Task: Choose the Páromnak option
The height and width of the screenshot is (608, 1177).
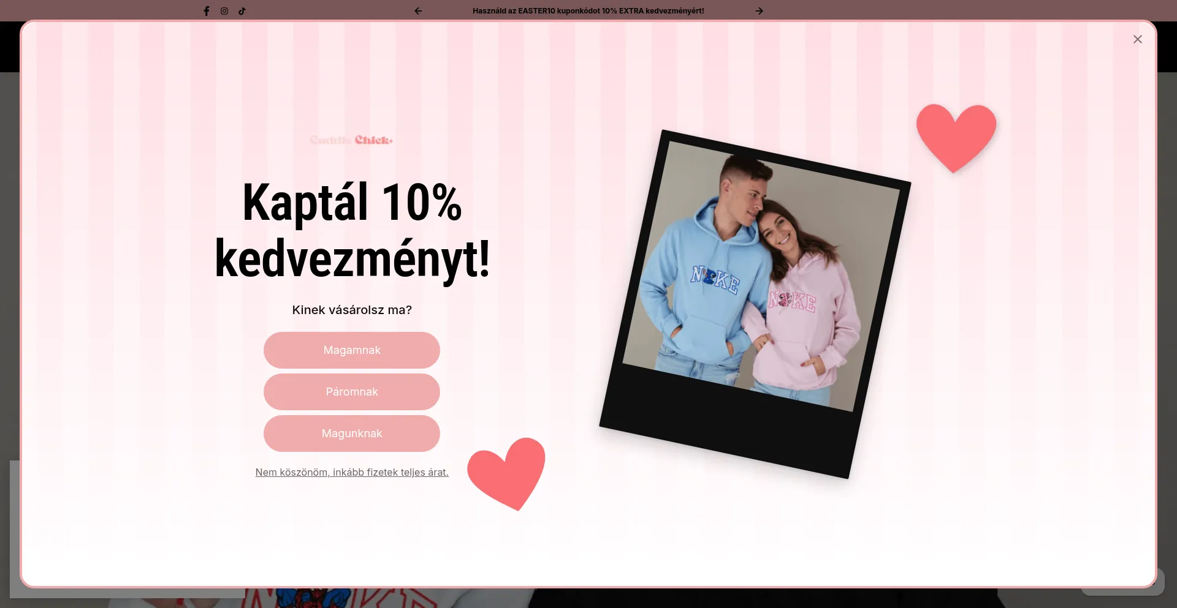Action: [x=352, y=392]
